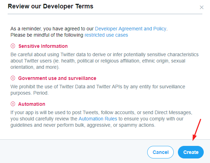Click the Automation heading

pos(32,104)
